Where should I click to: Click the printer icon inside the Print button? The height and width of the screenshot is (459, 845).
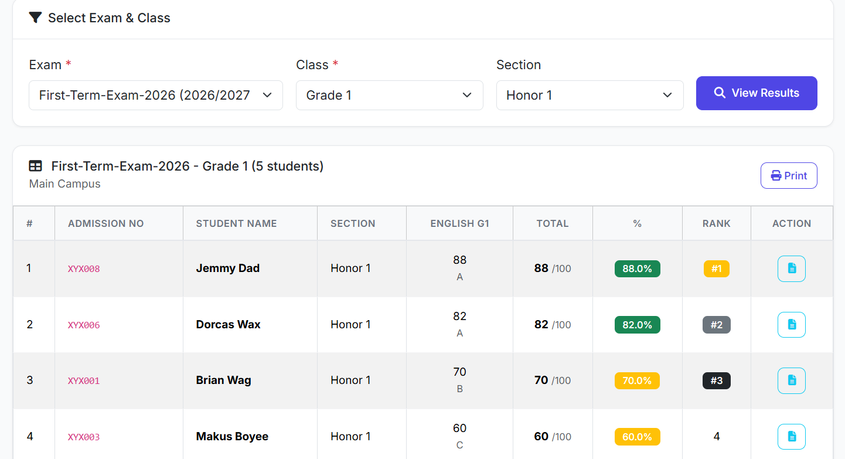click(775, 175)
